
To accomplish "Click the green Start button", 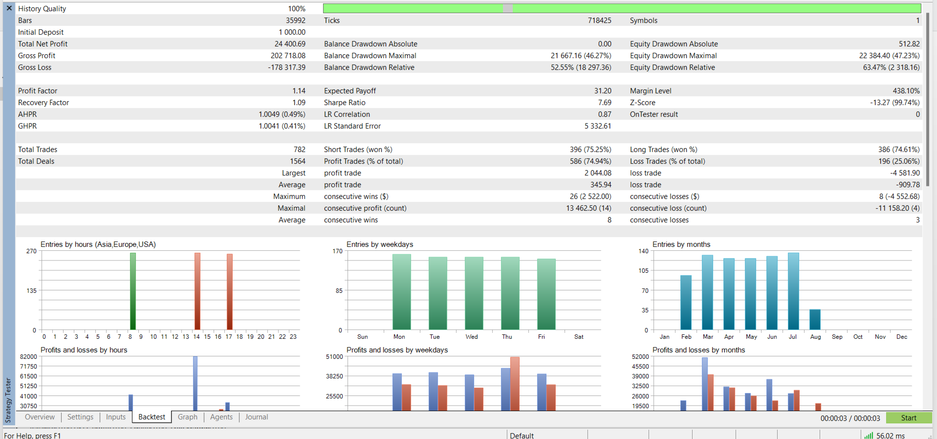I will [x=909, y=417].
